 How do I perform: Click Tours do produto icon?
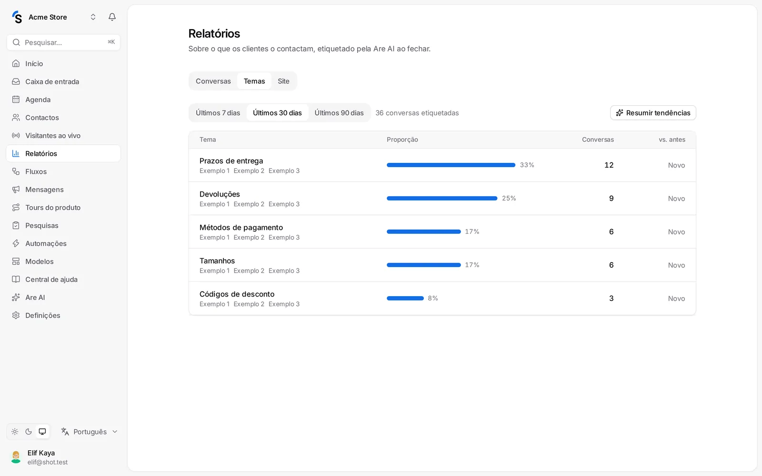(16, 208)
